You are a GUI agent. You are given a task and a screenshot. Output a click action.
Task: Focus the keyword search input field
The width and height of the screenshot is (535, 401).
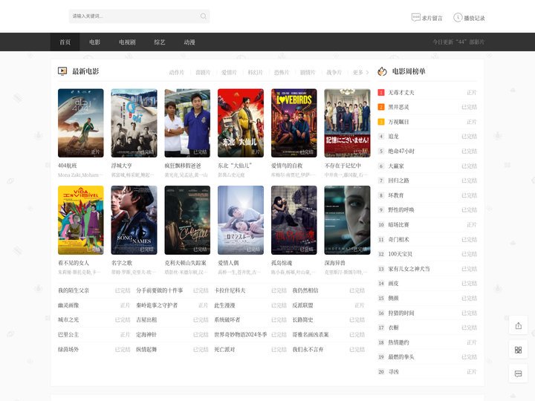click(139, 16)
